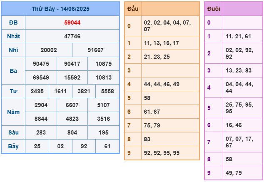The height and width of the screenshot is (182, 264).
Task: Select fifth prize number 8844
Action: click(x=41, y=119)
